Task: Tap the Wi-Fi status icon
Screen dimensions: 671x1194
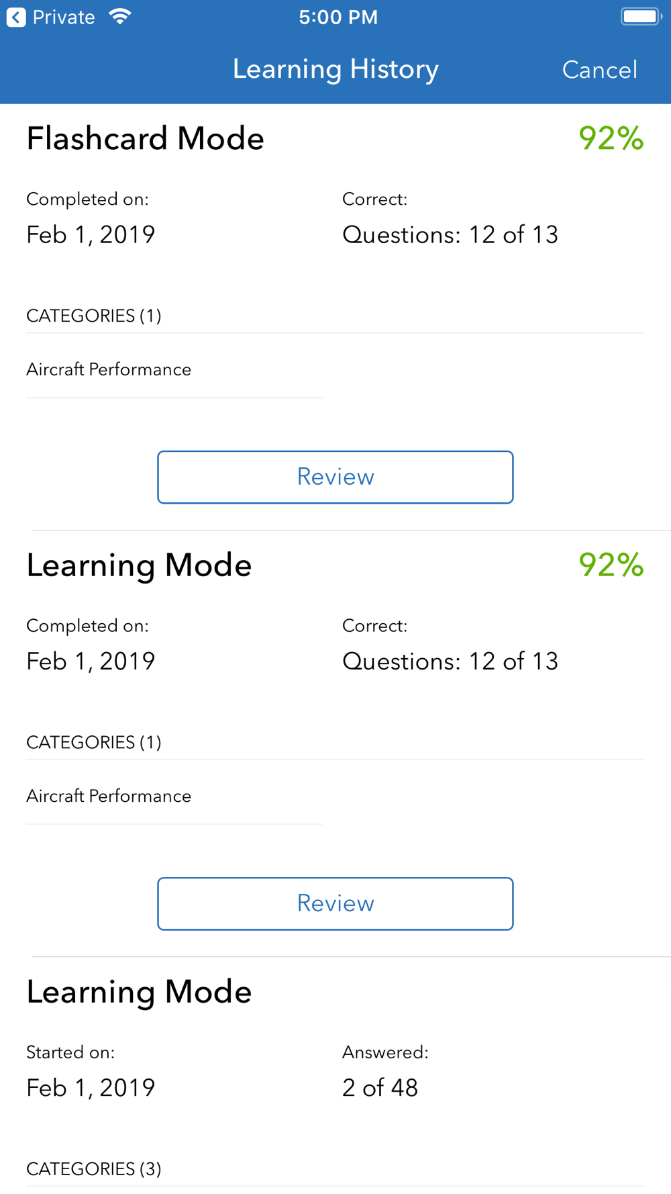Action: click(120, 17)
